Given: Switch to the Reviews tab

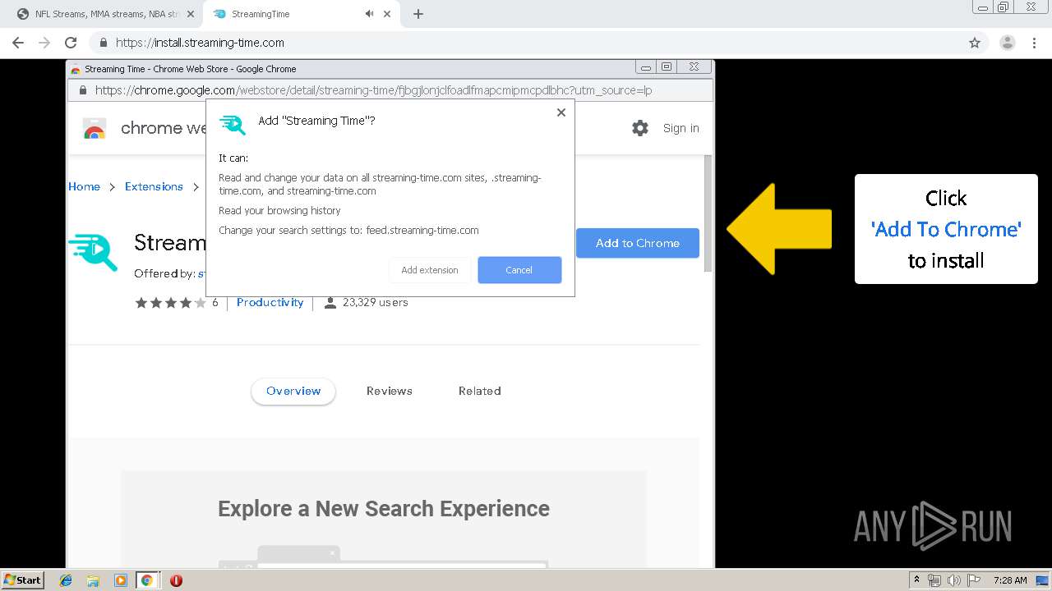Looking at the screenshot, I should point(390,392).
